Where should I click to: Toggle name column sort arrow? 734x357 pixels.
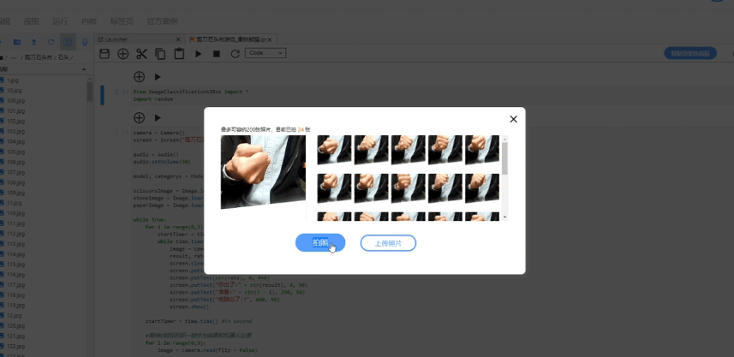tap(84, 69)
